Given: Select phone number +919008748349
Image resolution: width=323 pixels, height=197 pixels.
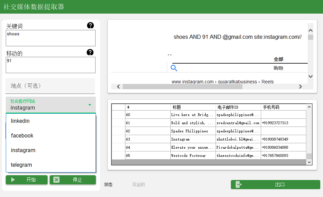Looking at the screenshot, I should (284, 139).
